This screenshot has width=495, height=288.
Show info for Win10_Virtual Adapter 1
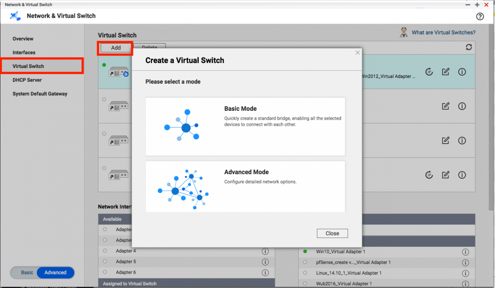pyautogui.click(x=465, y=252)
